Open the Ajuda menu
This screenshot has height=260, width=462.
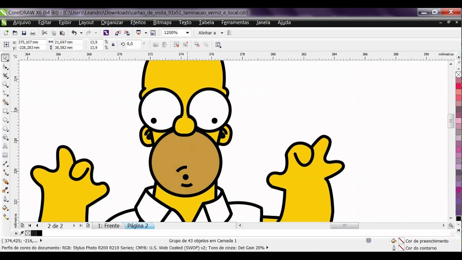click(284, 22)
